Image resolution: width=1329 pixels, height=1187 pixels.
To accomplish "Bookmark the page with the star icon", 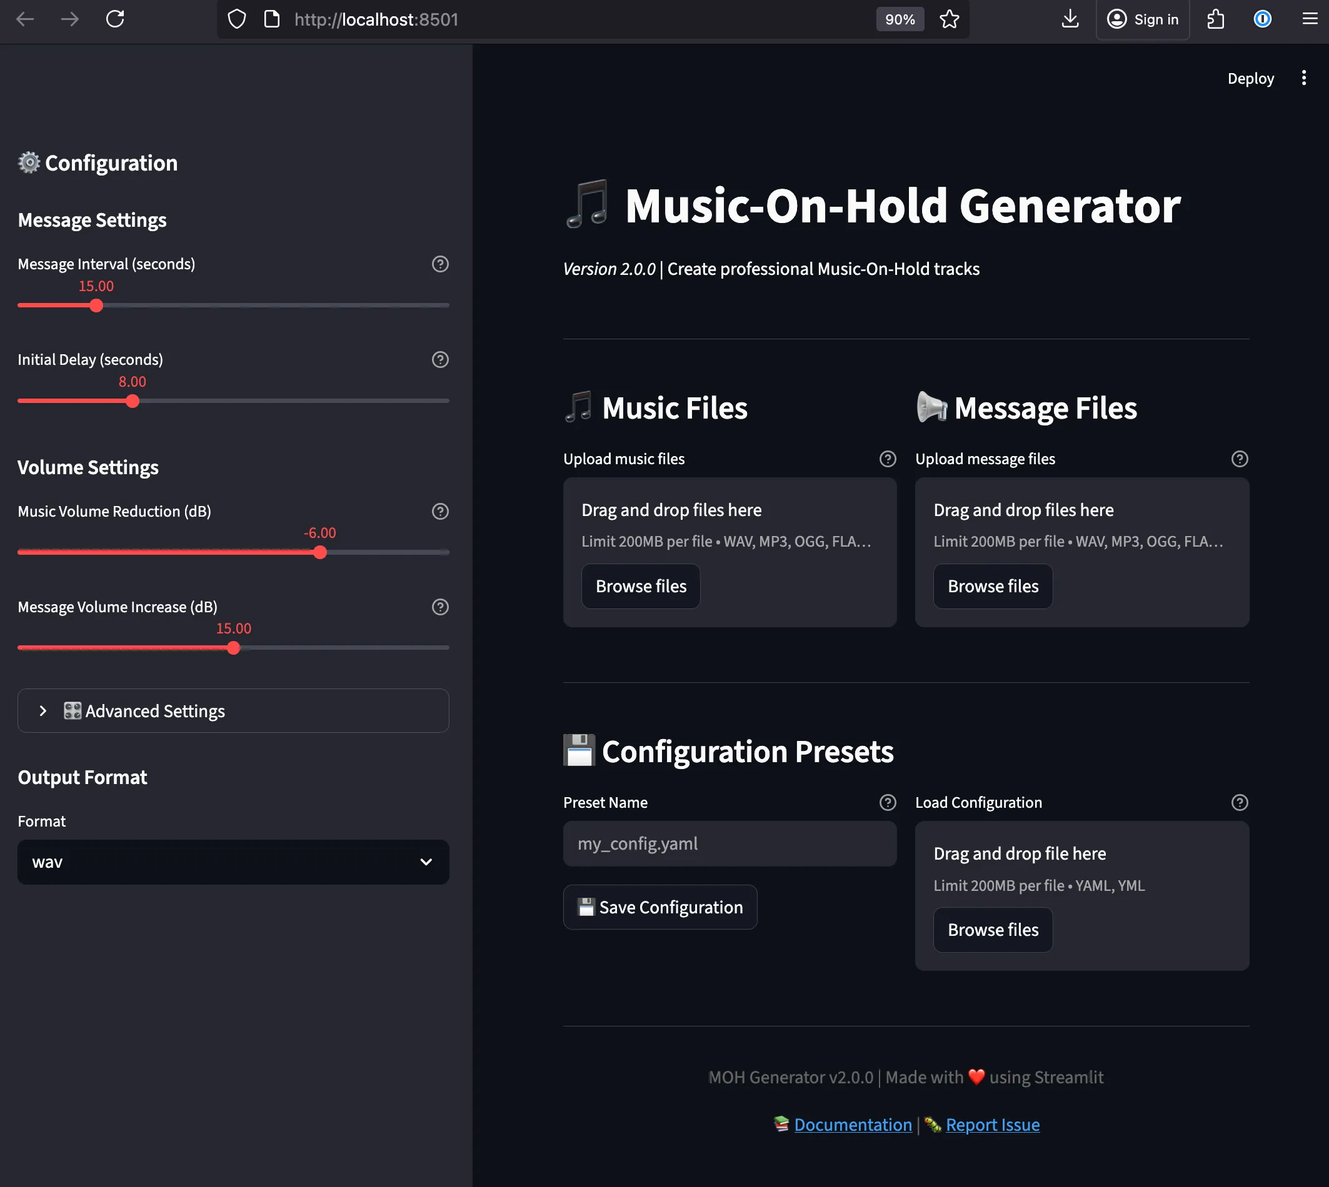I will tap(950, 19).
